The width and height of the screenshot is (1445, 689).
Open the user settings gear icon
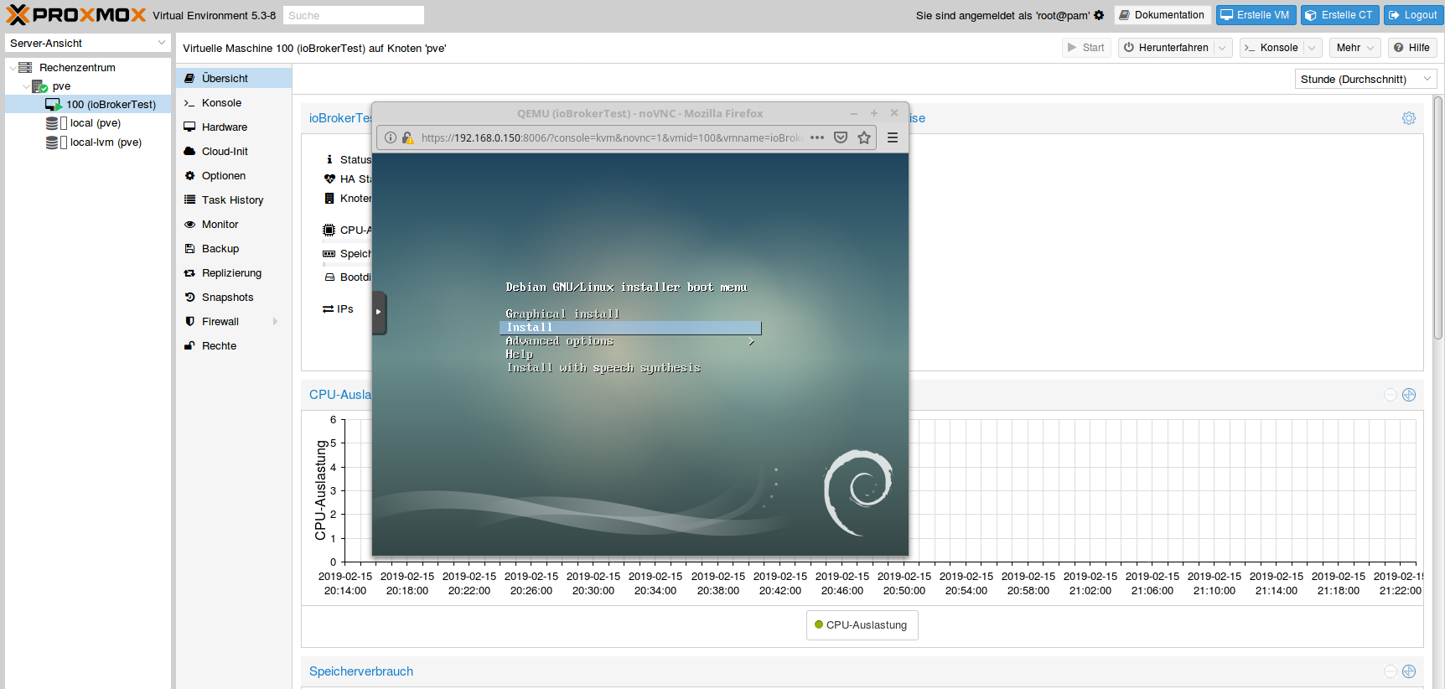[1099, 15]
